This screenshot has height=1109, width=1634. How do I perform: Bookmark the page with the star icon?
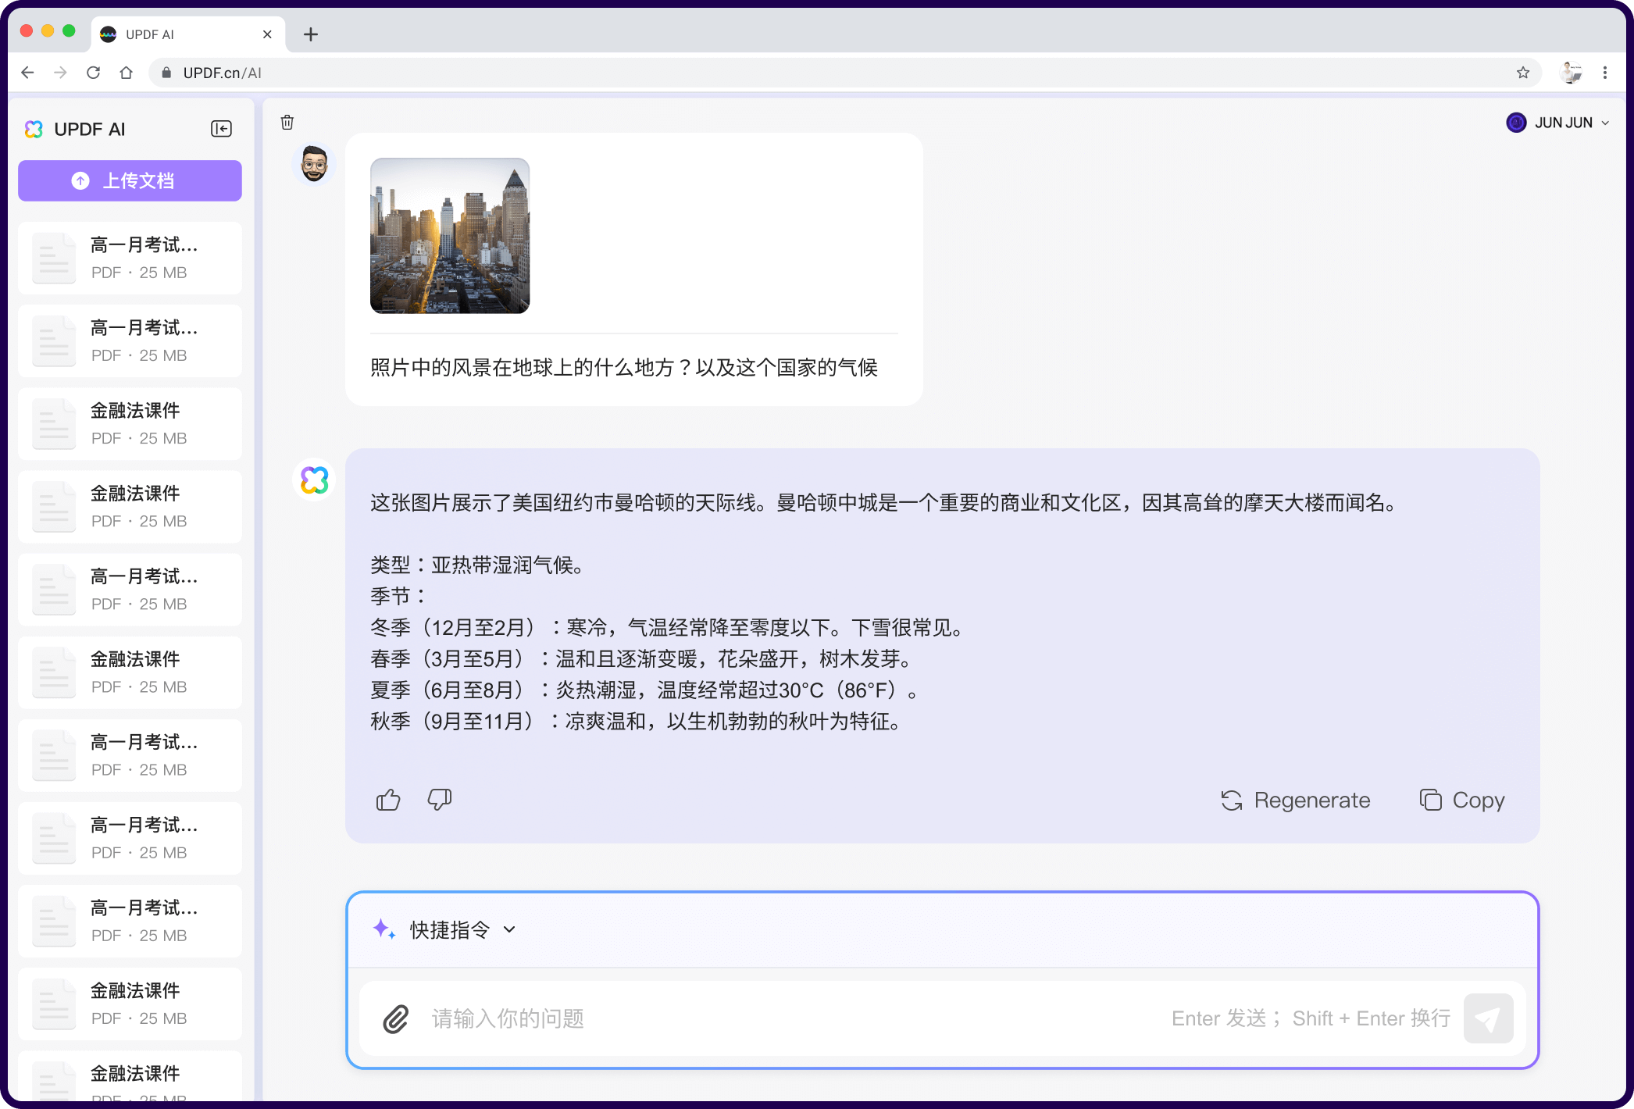(1523, 73)
